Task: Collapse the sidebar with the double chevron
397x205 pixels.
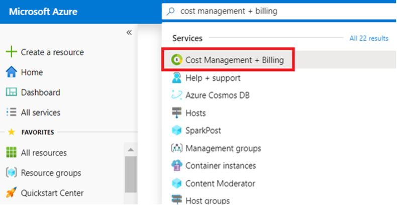Action: click(129, 32)
